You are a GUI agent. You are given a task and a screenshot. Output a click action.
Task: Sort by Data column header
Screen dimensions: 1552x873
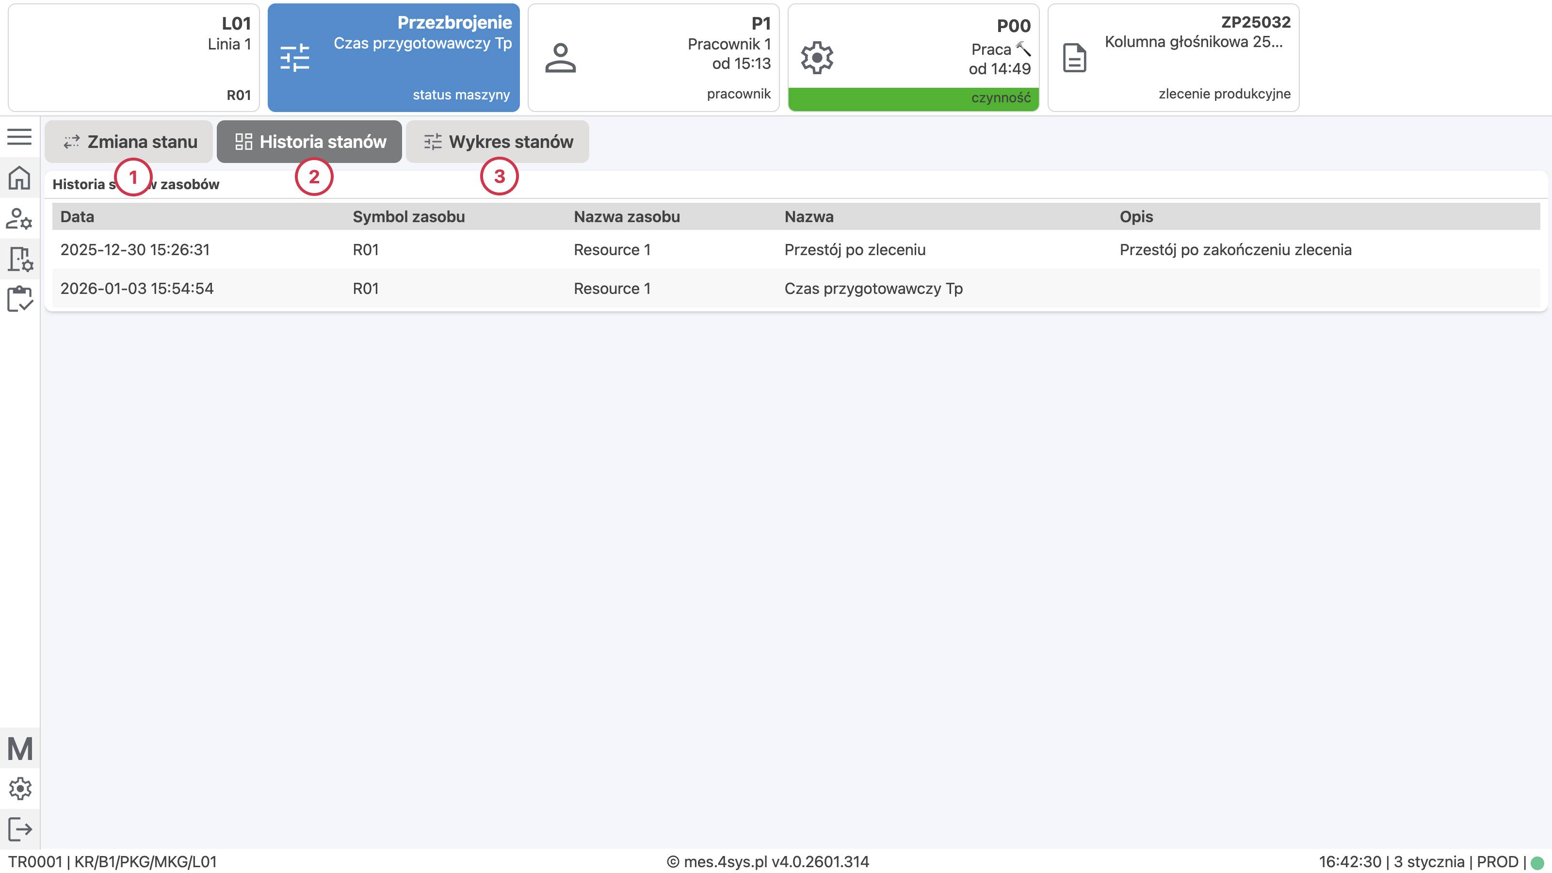77,217
